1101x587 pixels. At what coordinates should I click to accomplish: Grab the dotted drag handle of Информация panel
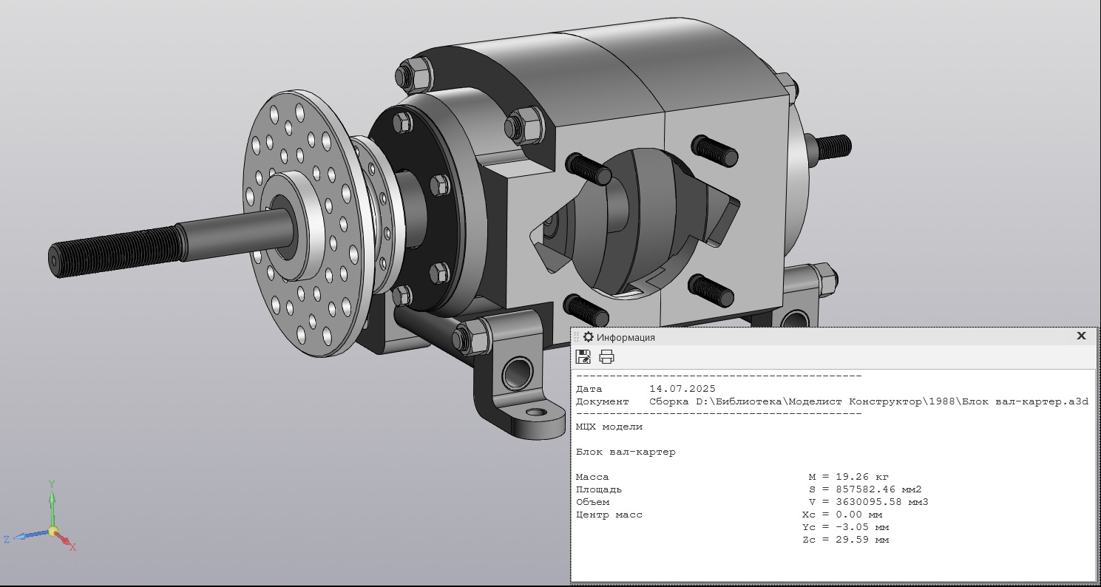point(577,337)
